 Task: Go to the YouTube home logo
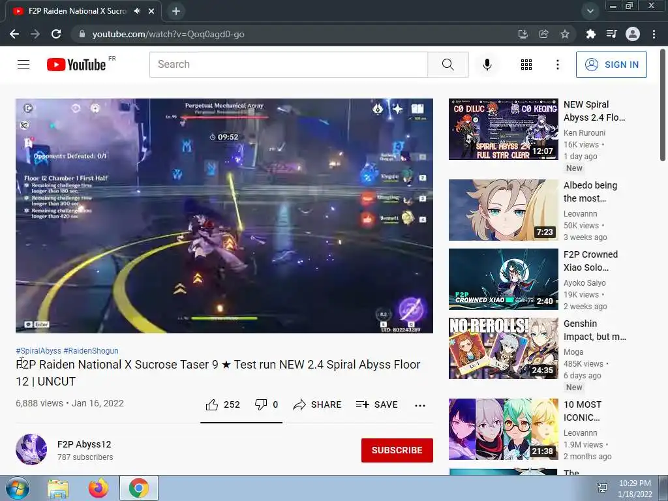(x=76, y=65)
